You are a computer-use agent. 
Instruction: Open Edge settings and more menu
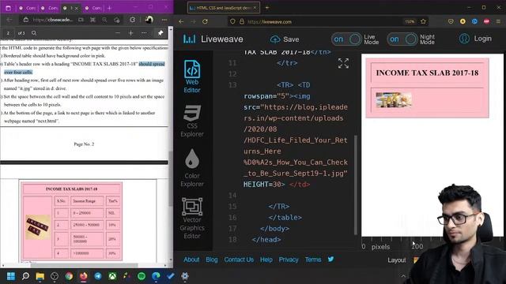click(164, 20)
